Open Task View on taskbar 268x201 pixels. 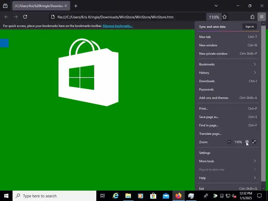click(103, 196)
